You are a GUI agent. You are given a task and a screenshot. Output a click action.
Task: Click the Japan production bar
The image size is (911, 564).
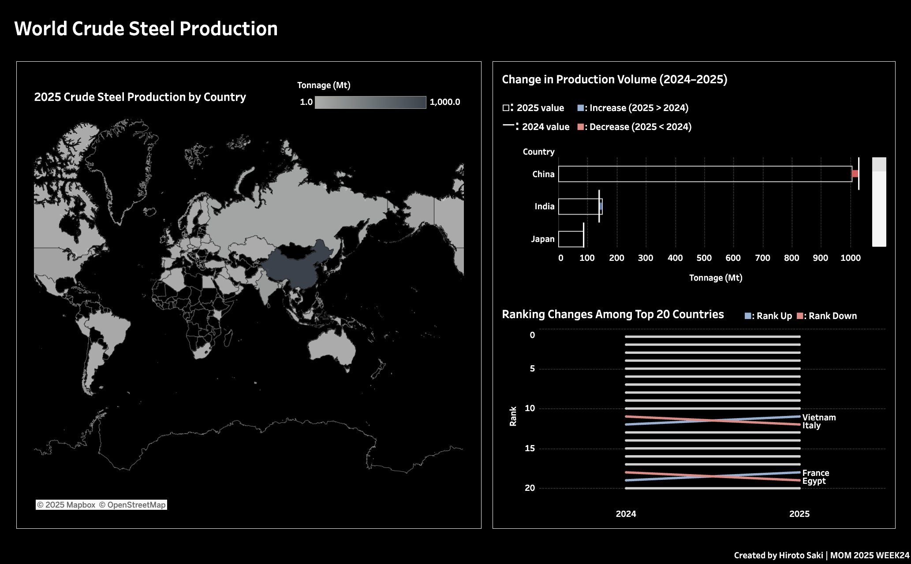pos(571,239)
